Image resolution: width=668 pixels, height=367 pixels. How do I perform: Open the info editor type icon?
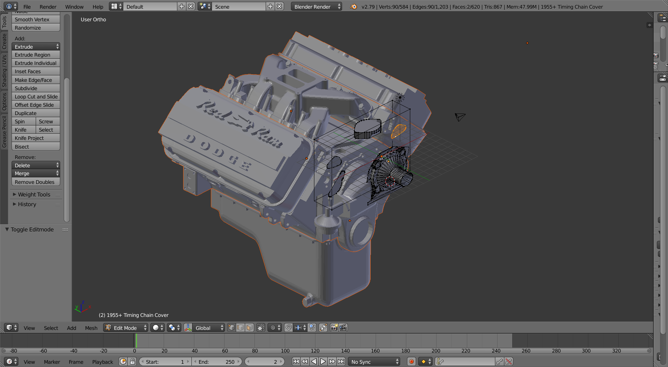coord(11,6)
